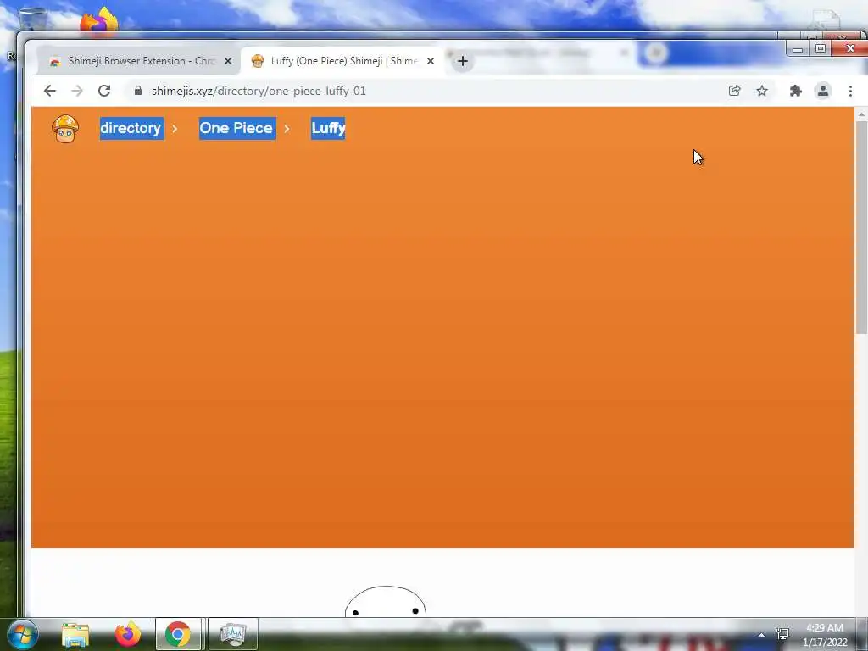Open the resource monitor taskbar app
The height and width of the screenshot is (651, 868).
(x=233, y=634)
